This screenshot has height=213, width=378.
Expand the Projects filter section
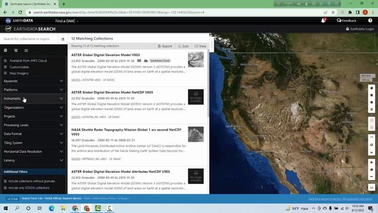34,117
